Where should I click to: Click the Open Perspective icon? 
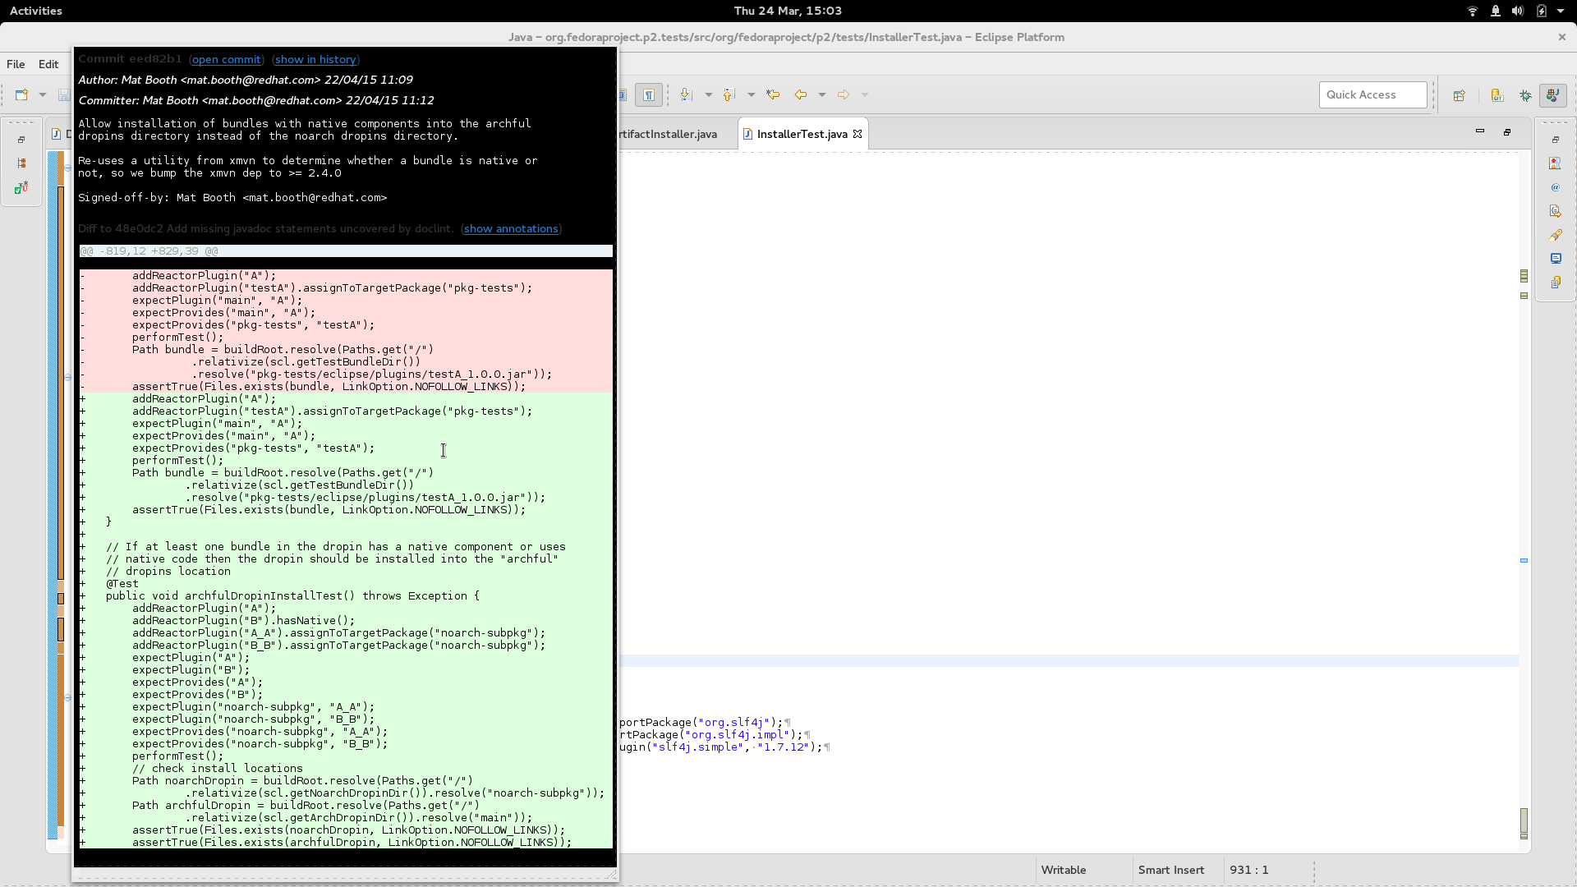(1460, 95)
